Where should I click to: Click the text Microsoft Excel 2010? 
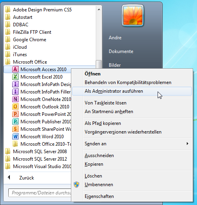(x=41, y=77)
